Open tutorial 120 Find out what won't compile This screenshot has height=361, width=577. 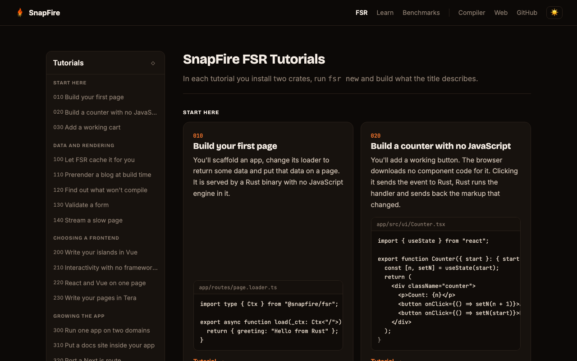pyautogui.click(x=105, y=190)
